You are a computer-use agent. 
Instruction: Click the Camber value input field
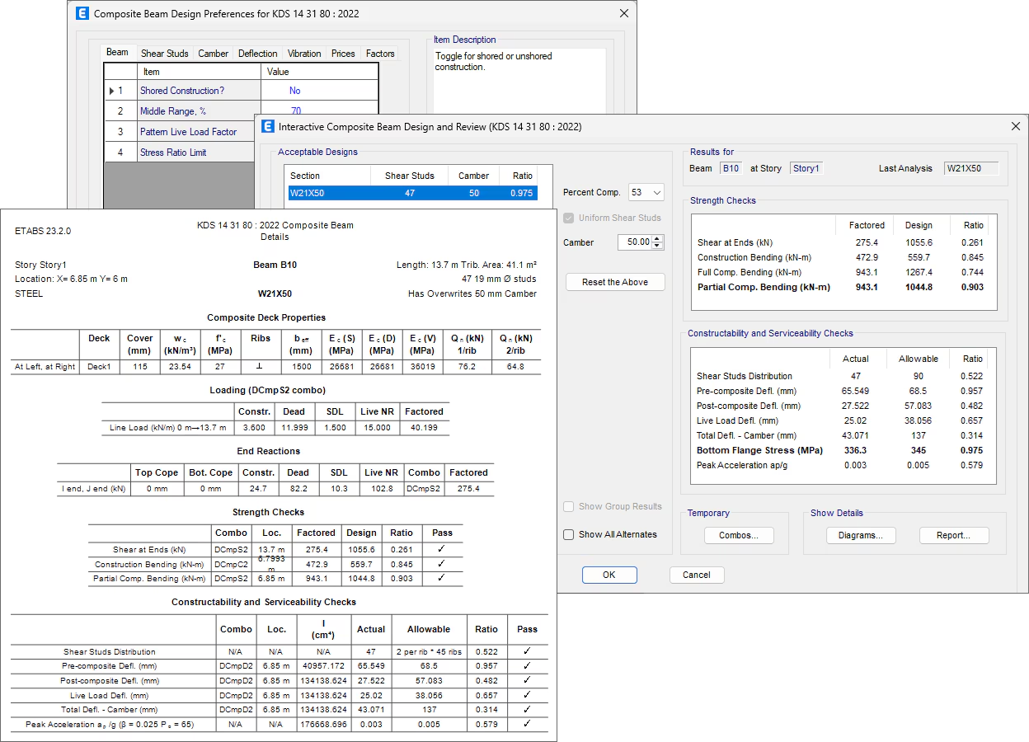pyautogui.click(x=633, y=242)
